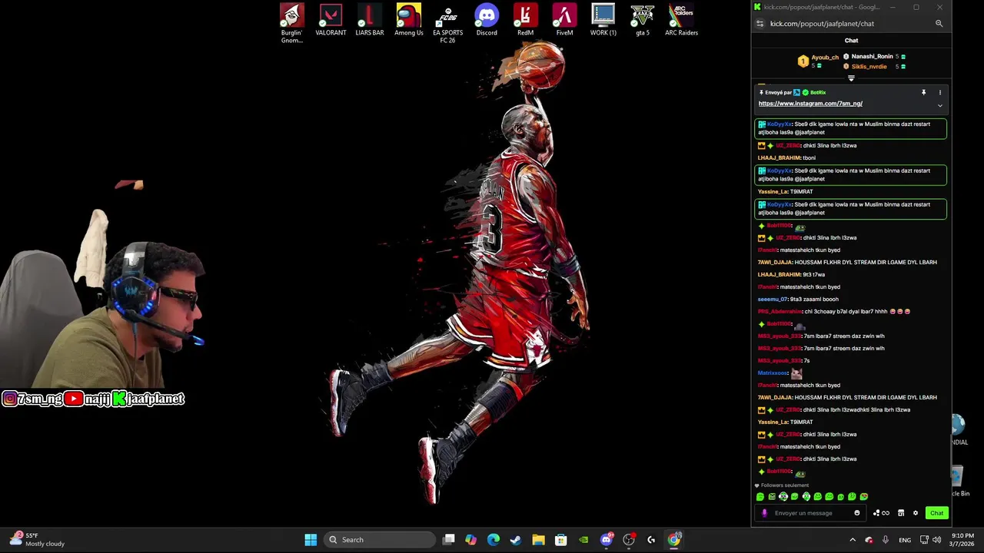Click leaderboard user Sikis_nvrdie
984x553 pixels.
[869, 66]
